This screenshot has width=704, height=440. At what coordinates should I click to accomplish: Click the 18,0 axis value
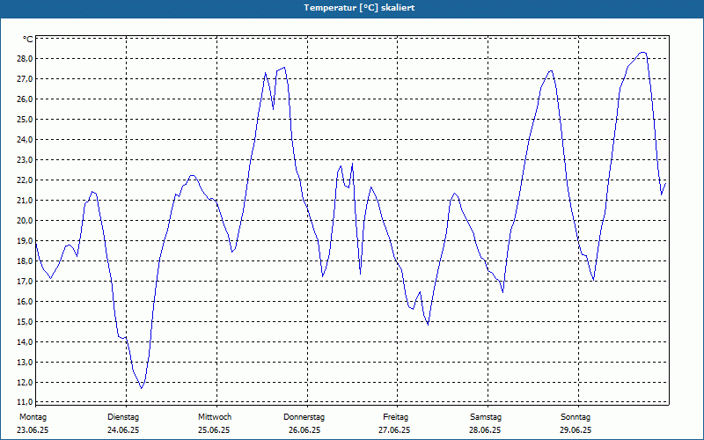click(x=26, y=260)
